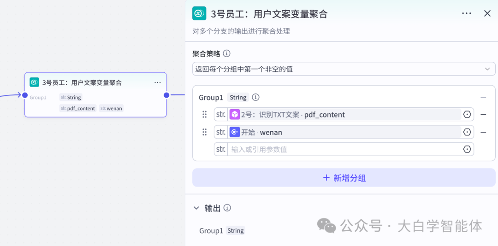Click the Group1 label on the canvas node
Image resolution: width=498 pixels, height=246 pixels.
(x=38, y=98)
